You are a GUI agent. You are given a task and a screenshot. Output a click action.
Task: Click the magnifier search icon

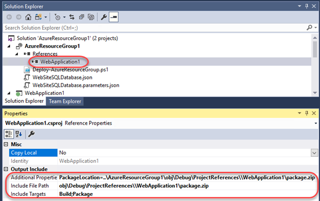pos(309,28)
